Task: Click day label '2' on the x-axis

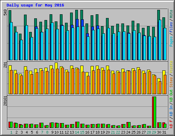Action: pos(16,132)
